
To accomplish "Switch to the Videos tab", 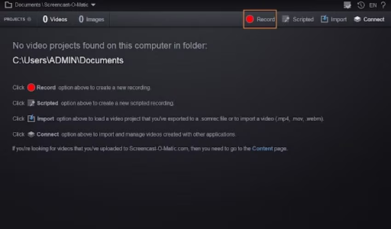I will (x=55, y=19).
